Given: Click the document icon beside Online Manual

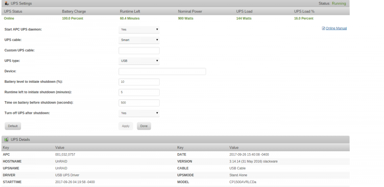Looking at the screenshot, I should tap(323, 28).
